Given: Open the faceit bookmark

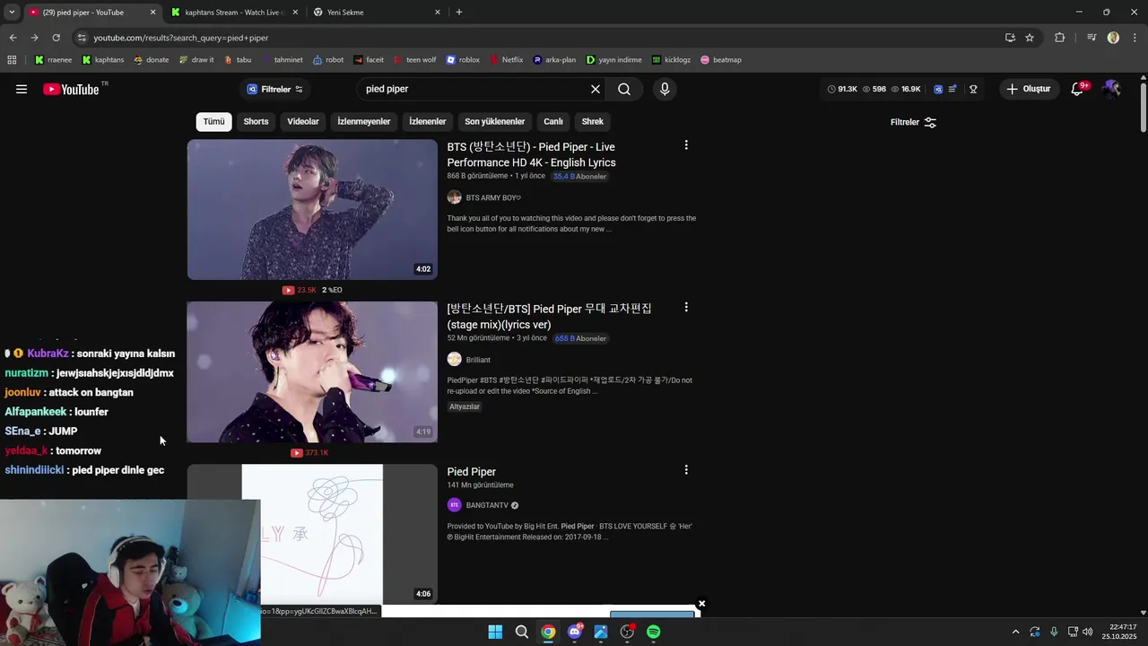Looking at the screenshot, I should (x=369, y=60).
